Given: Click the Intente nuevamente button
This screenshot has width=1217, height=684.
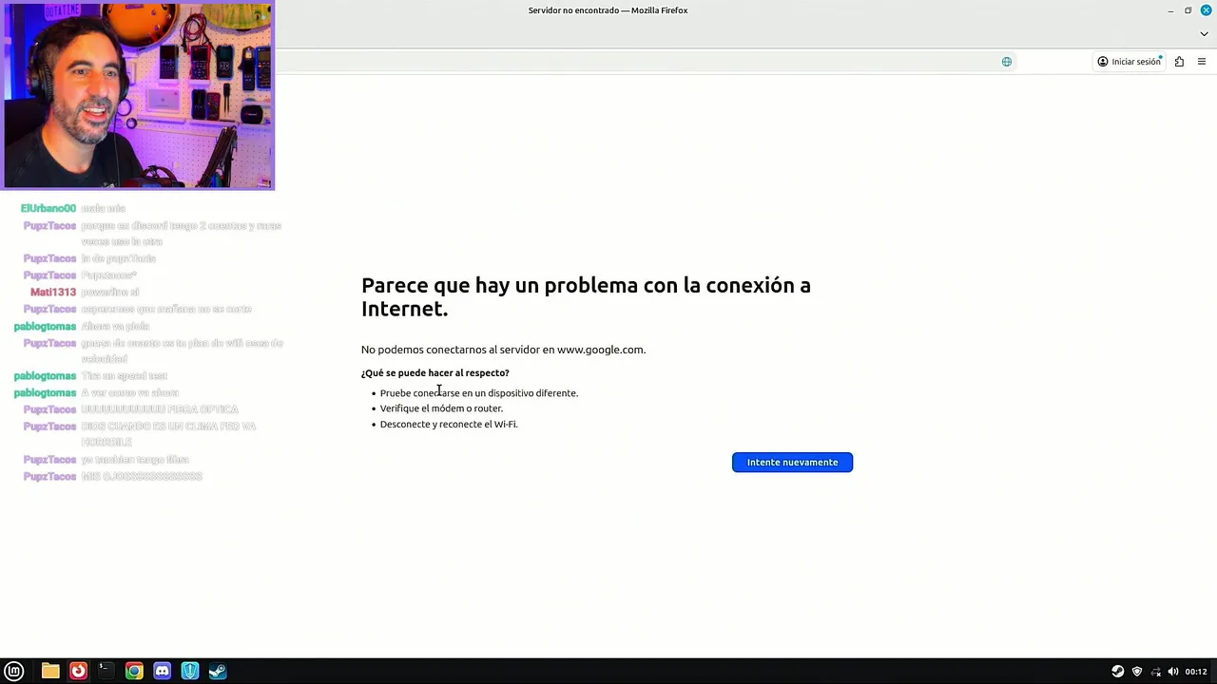Looking at the screenshot, I should (792, 463).
